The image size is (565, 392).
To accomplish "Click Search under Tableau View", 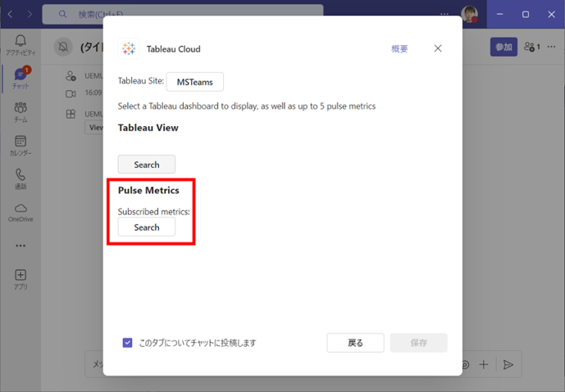I will [147, 164].
